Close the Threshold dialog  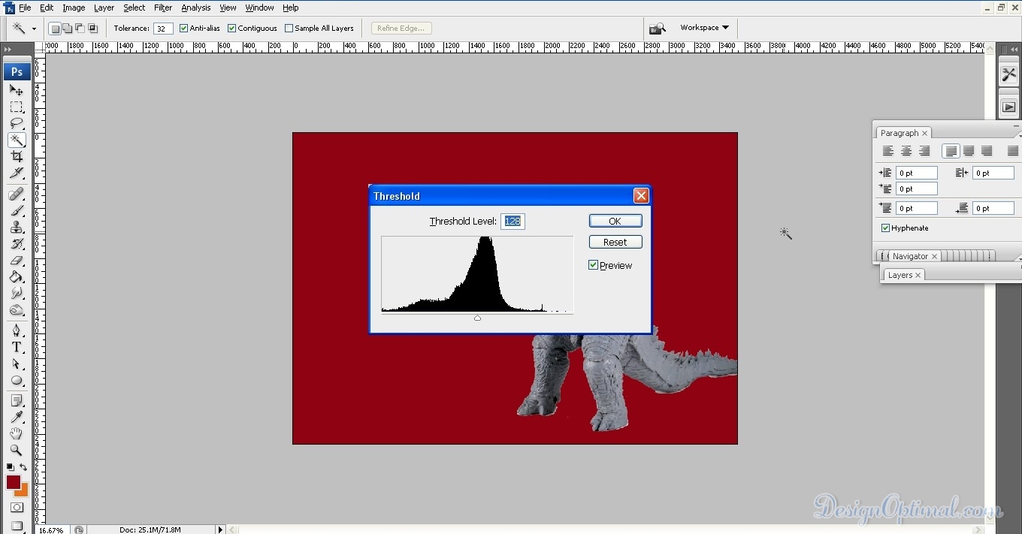pos(641,196)
